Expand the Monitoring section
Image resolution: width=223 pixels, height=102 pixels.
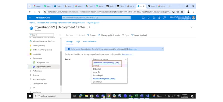pos(30,92)
